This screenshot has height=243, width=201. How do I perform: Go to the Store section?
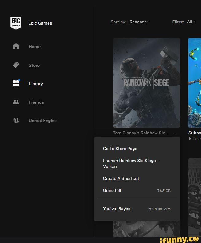click(34, 65)
